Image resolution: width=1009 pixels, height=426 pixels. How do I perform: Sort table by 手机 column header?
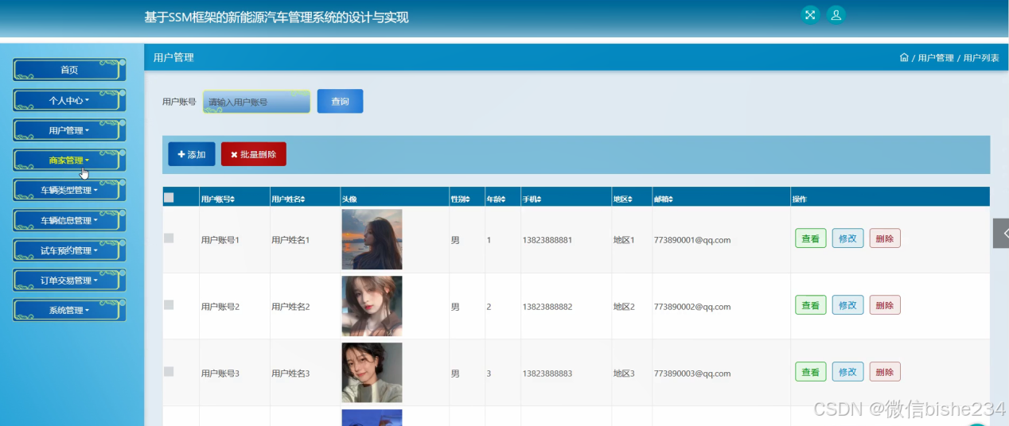532,199
